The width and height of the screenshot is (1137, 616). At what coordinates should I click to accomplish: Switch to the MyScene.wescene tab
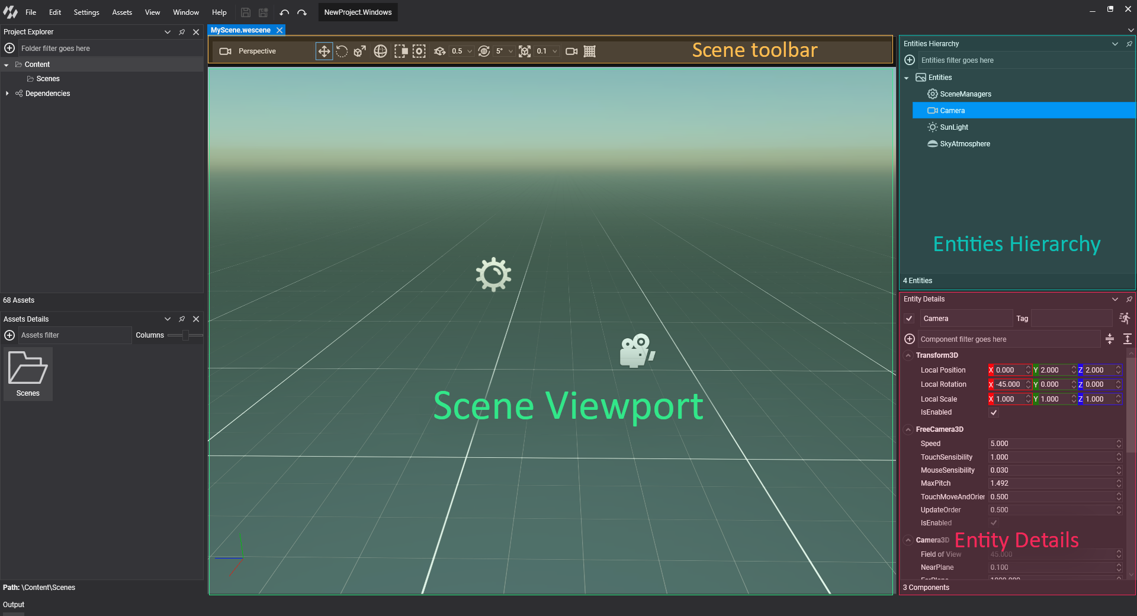tap(240, 30)
